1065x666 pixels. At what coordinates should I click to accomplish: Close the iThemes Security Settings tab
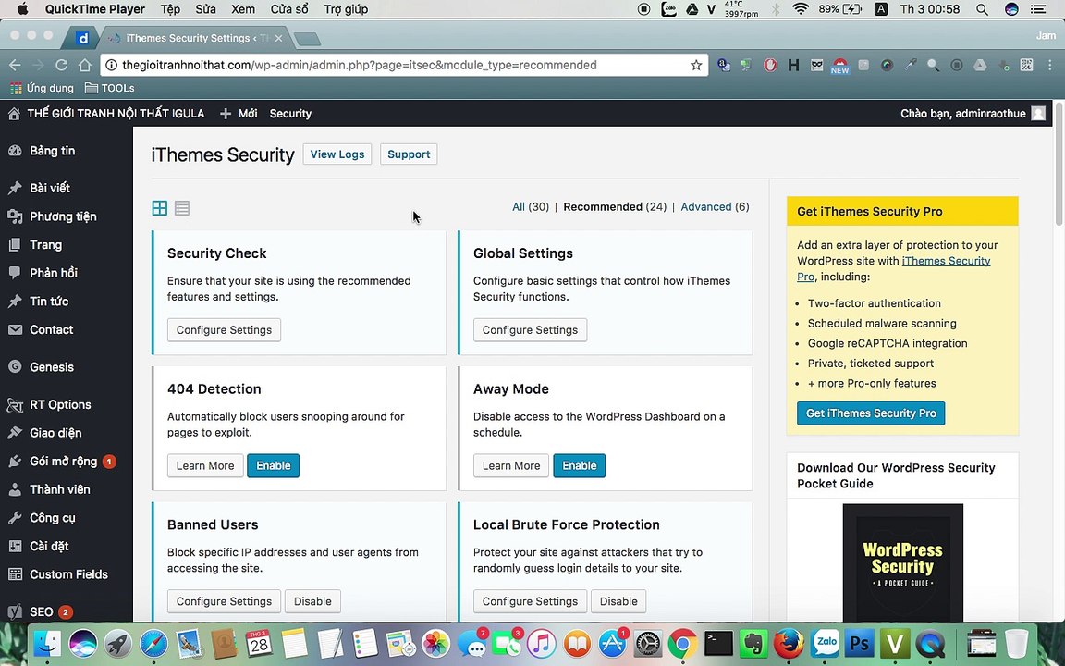(x=278, y=38)
